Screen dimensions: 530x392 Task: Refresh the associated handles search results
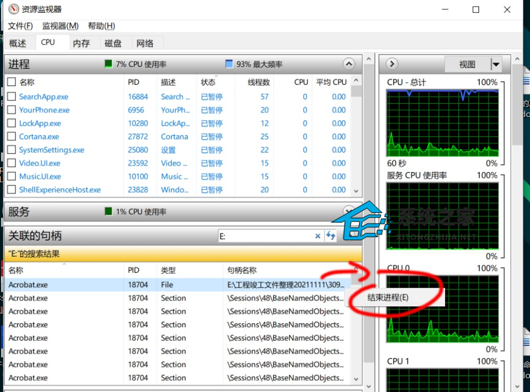pos(331,236)
